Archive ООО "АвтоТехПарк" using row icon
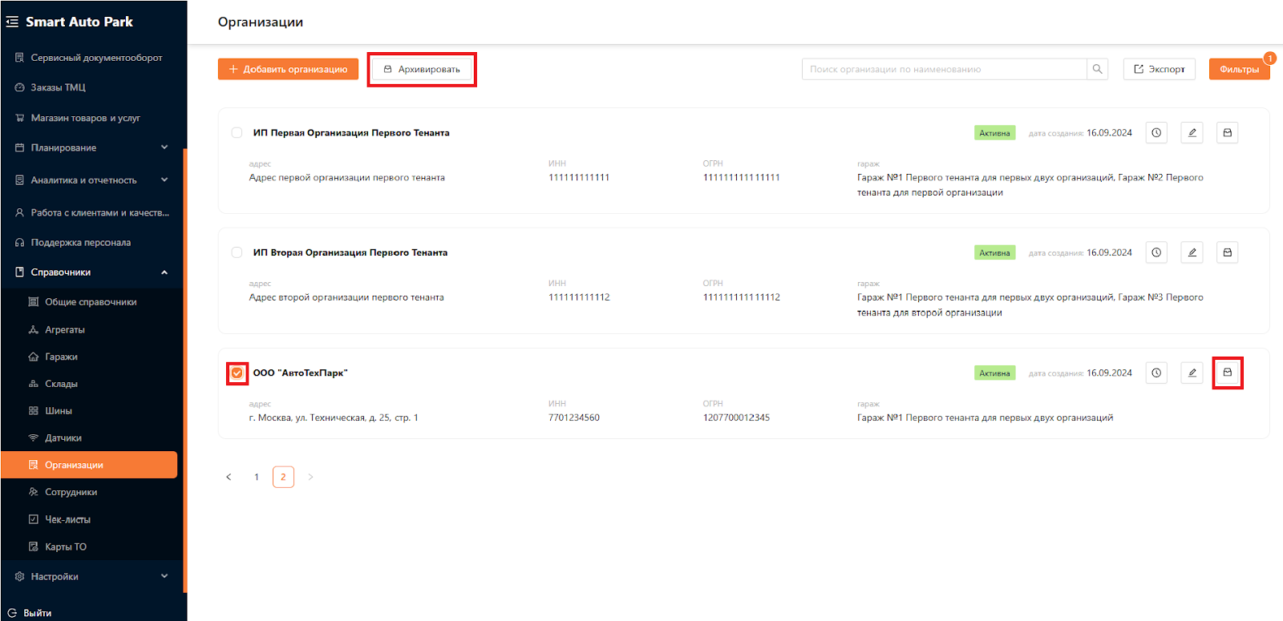This screenshot has width=1283, height=621. click(x=1227, y=373)
